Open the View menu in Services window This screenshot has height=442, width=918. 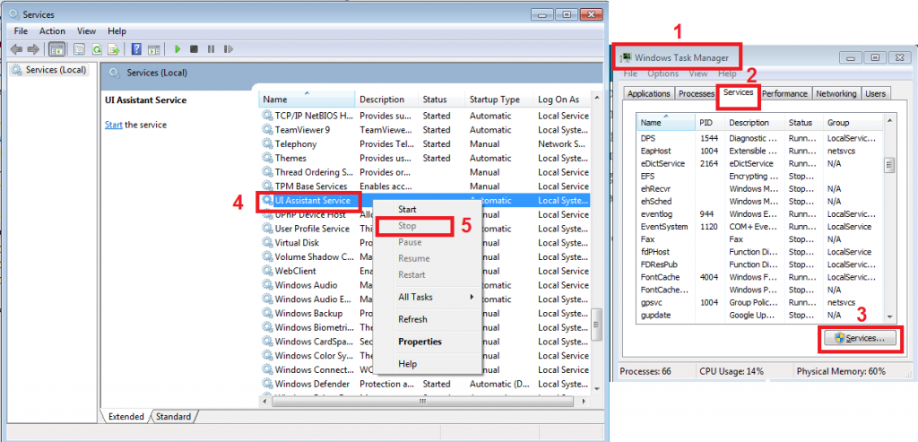[86, 31]
